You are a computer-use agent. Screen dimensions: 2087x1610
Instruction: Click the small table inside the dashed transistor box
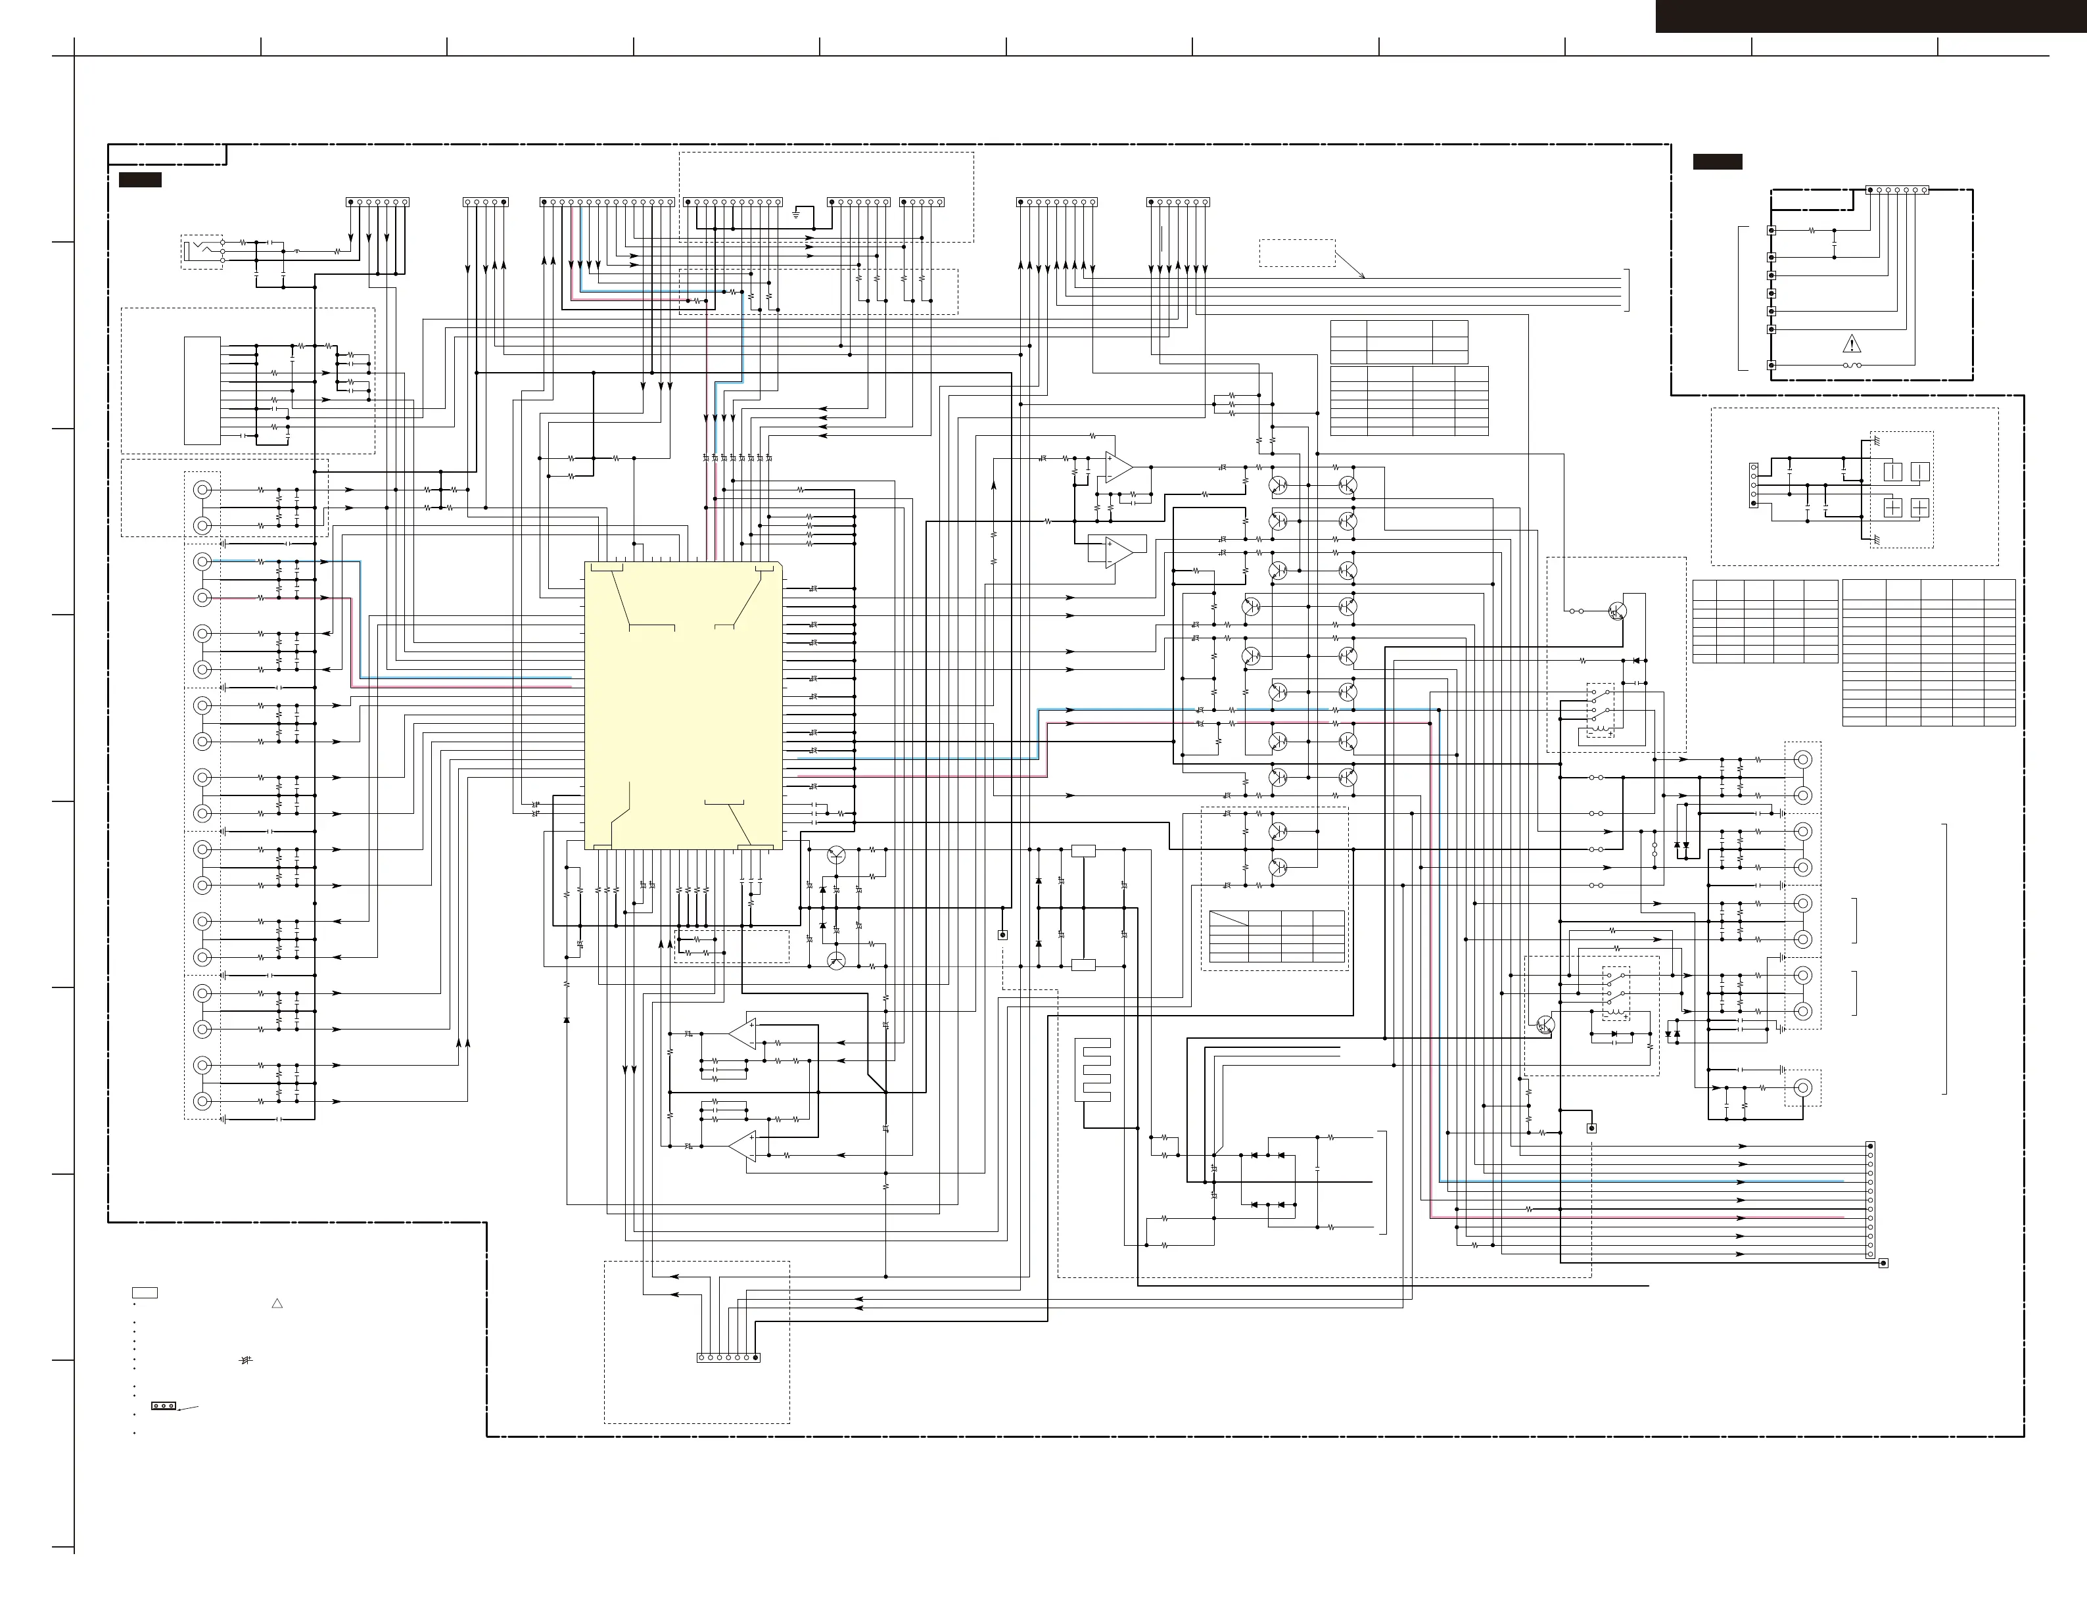[1277, 936]
